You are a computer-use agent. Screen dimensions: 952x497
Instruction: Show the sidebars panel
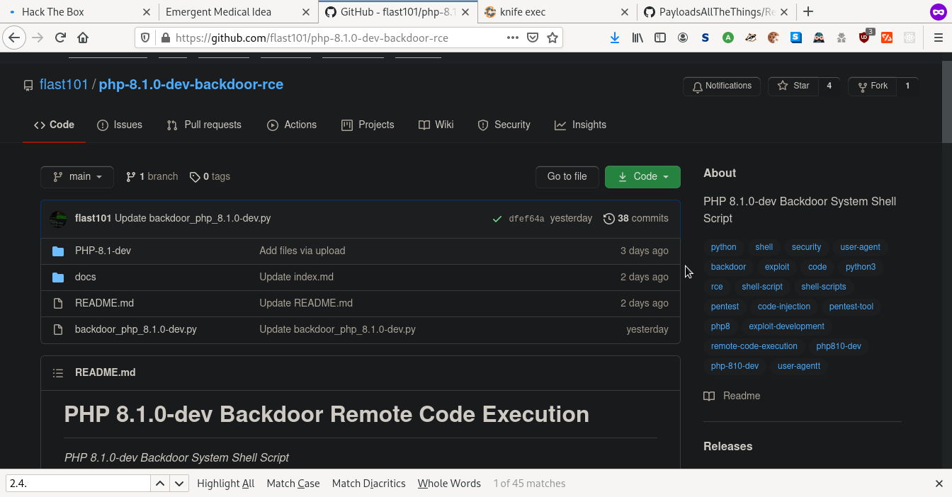[660, 38]
